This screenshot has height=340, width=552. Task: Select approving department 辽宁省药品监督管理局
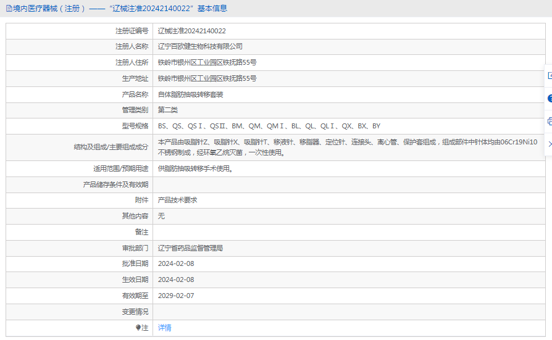[190, 249]
